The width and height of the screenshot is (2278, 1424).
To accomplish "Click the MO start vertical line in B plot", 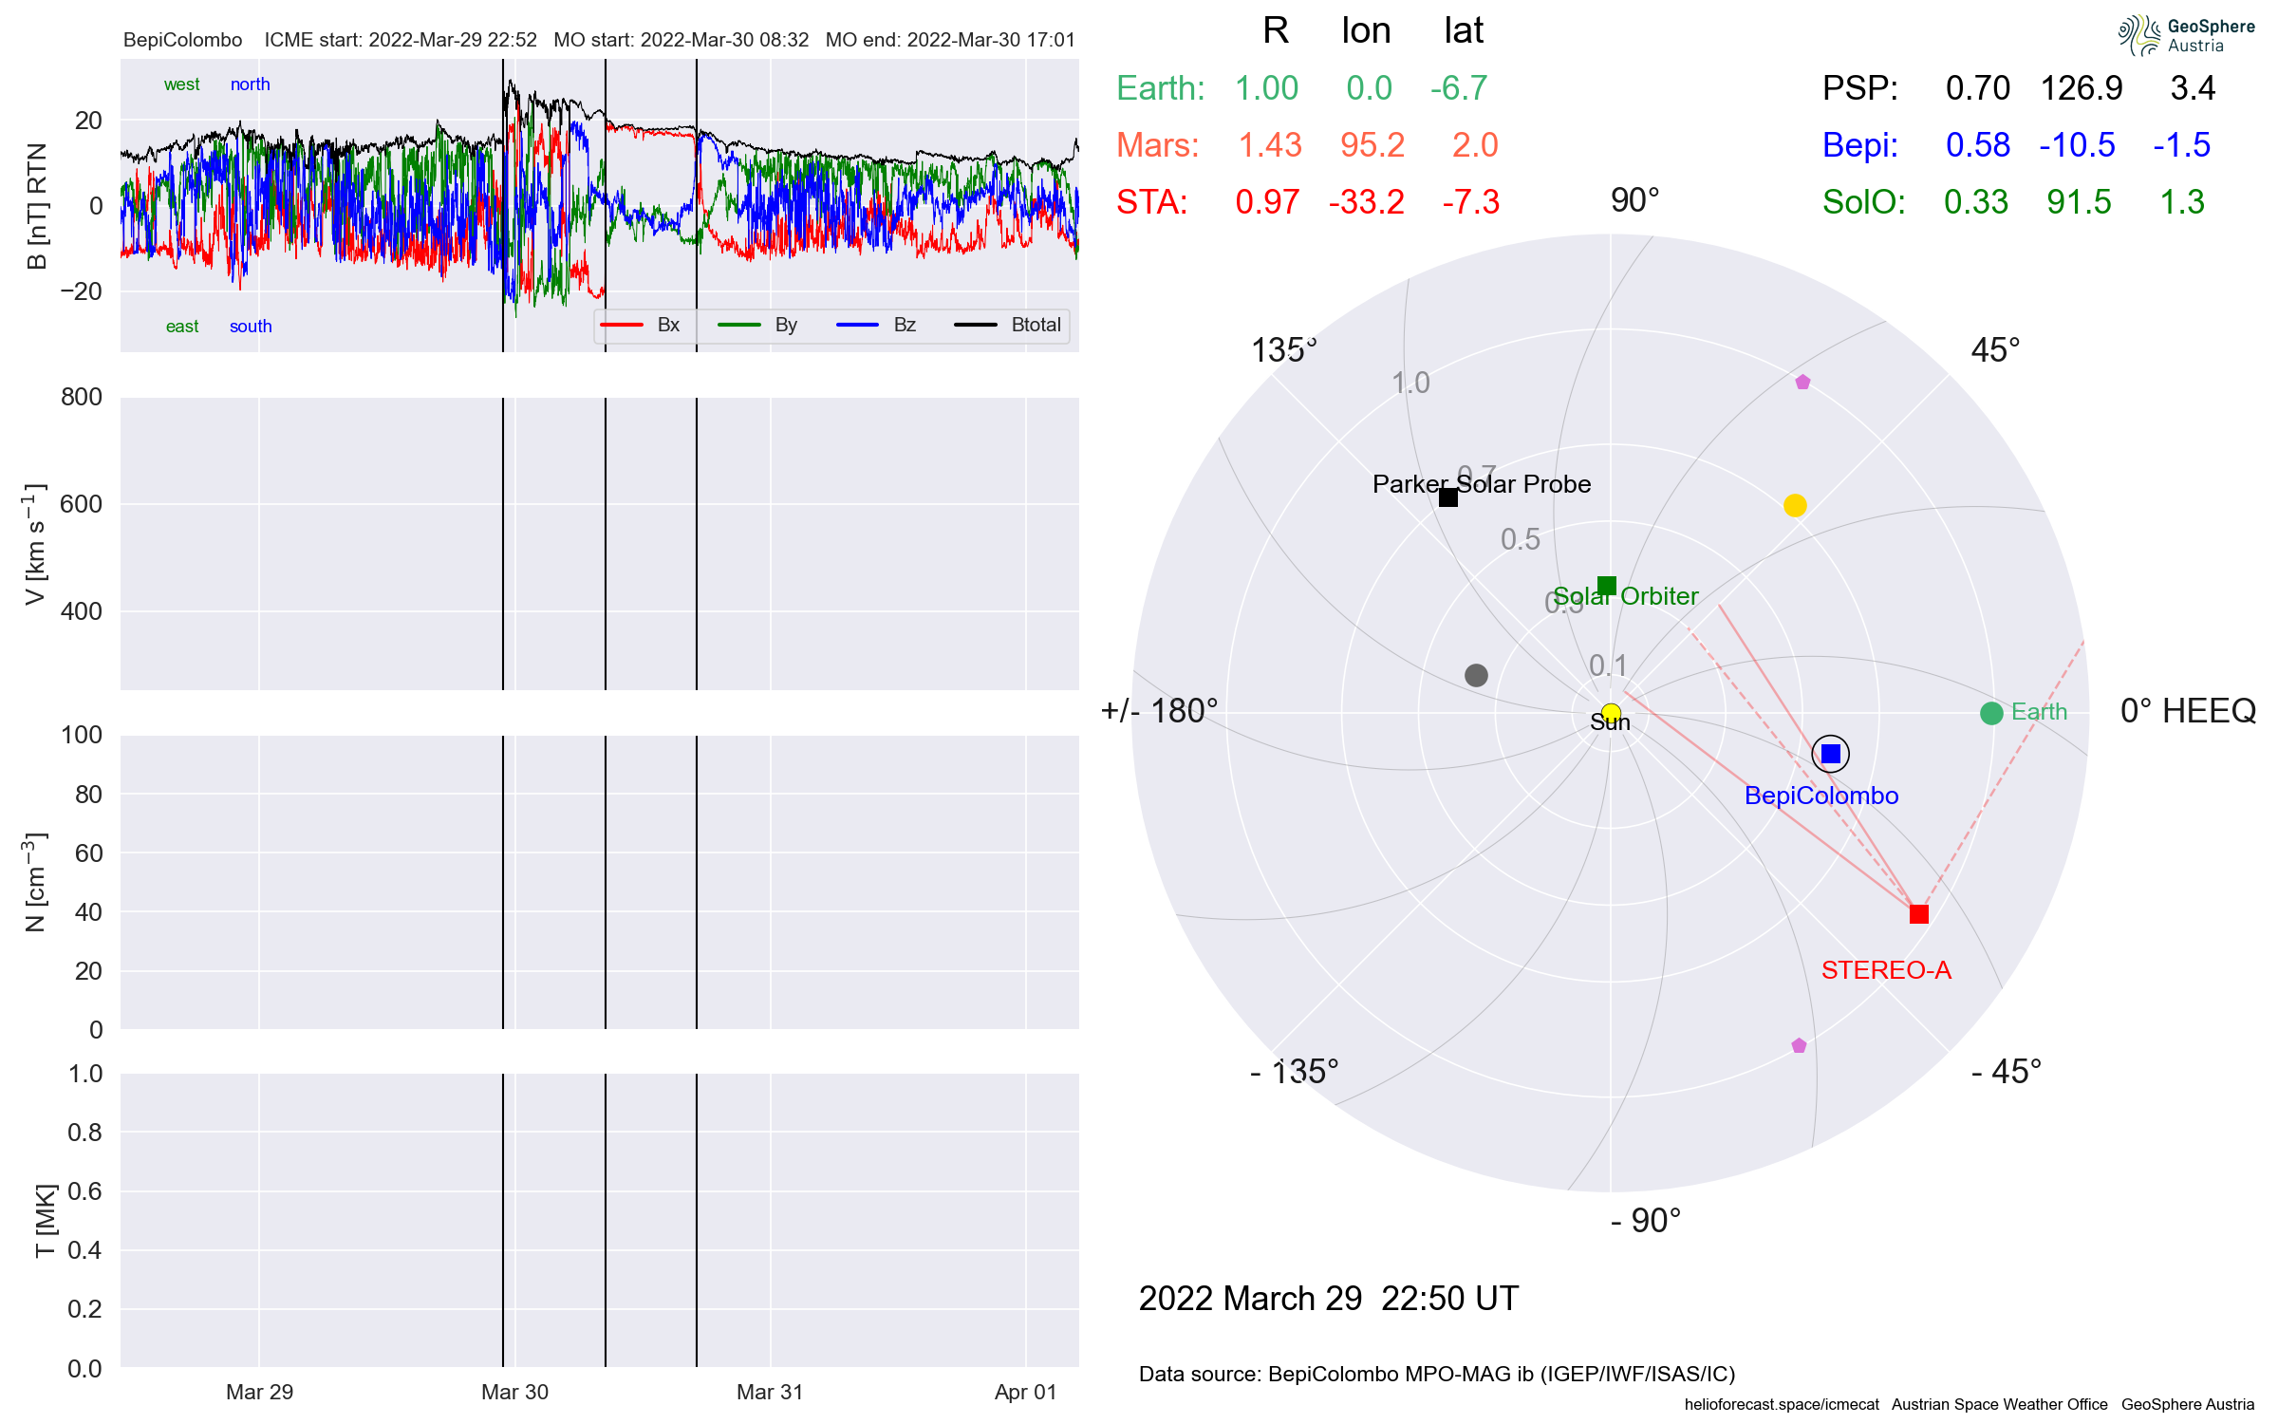I will pyautogui.click(x=606, y=205).
